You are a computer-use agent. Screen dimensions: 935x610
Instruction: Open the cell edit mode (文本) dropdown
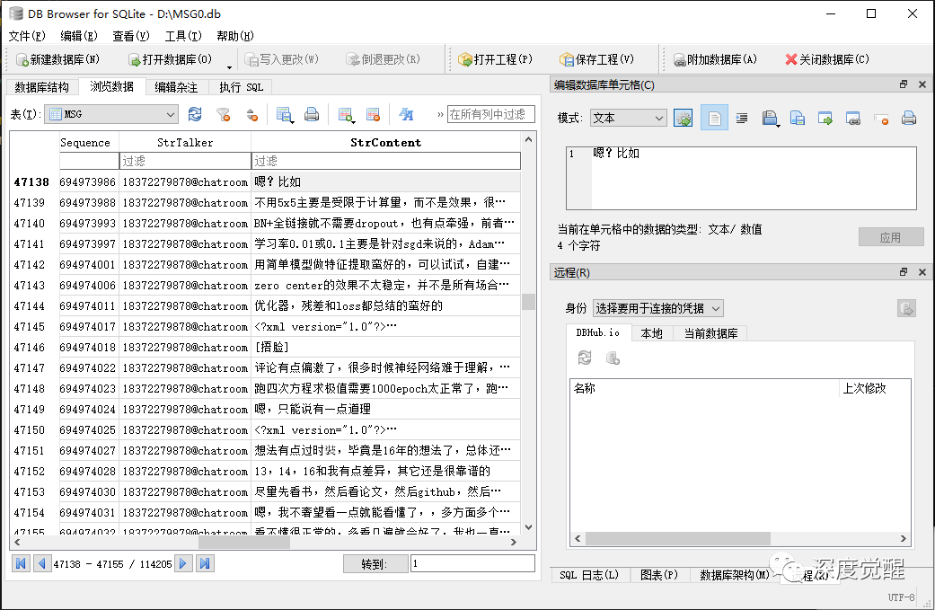click(628, 118)
